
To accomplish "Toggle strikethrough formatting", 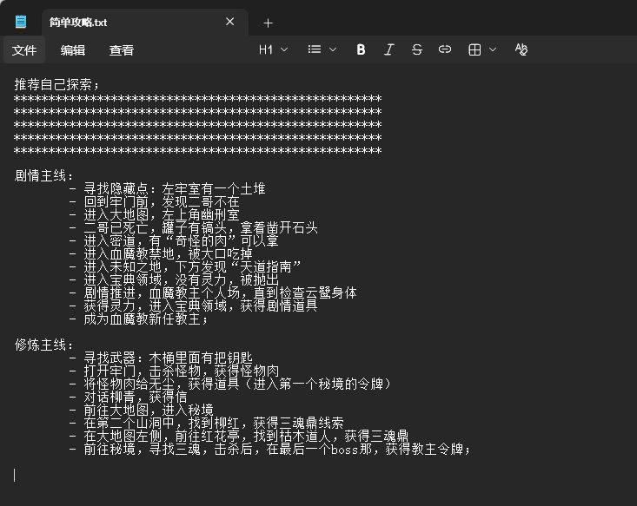I will point(417,49).
